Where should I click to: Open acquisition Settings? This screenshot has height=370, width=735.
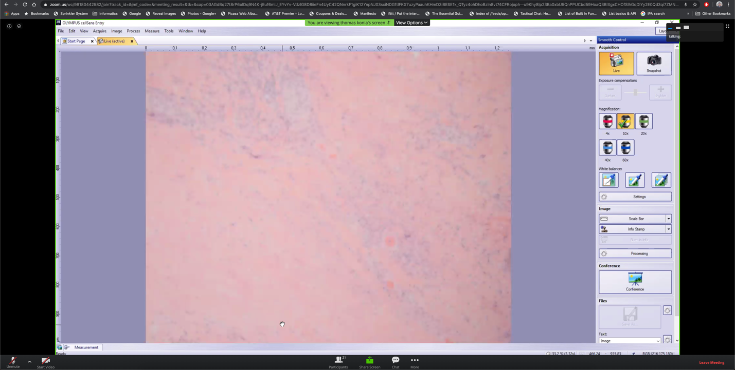point(635,197)
